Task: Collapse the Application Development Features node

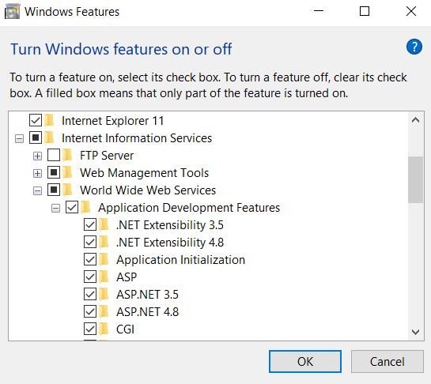Action: (56, 208)
